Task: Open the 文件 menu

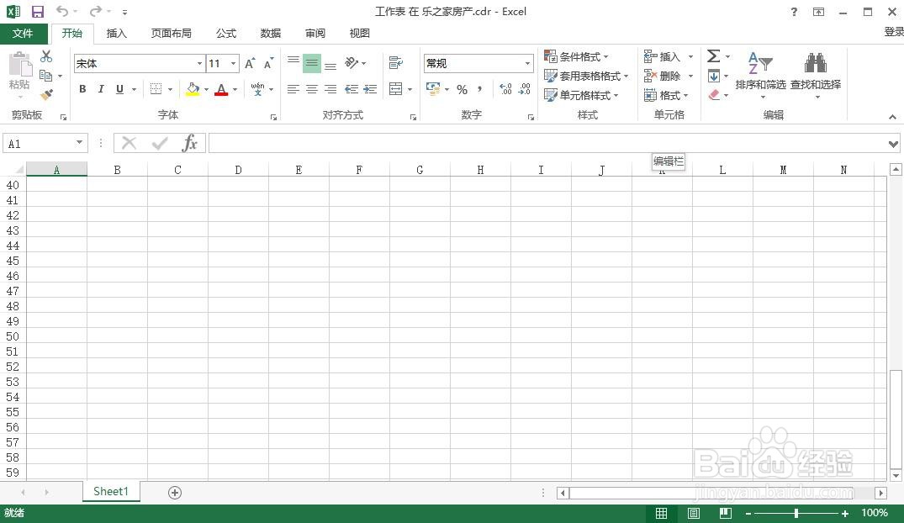Action: point(24,33)
